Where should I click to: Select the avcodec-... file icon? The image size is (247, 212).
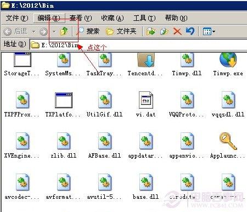pyautogui.click(x=23, y=182)
